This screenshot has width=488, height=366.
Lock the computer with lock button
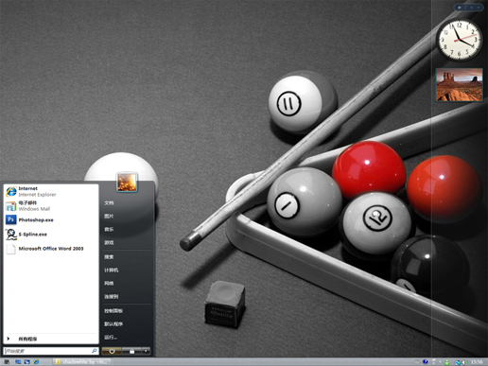[131, 351]
